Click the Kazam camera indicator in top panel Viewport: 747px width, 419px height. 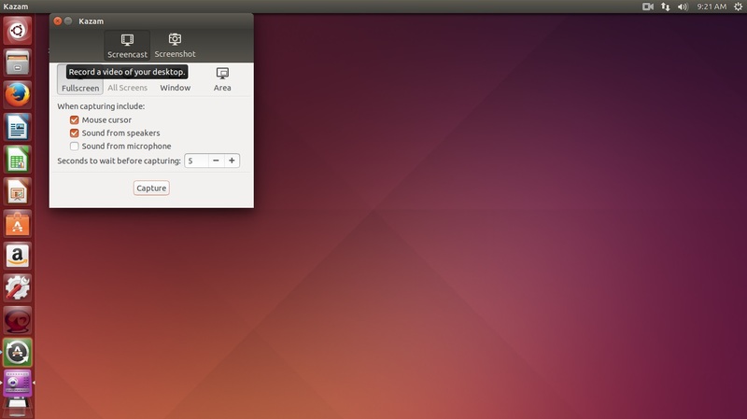[648, 7]
